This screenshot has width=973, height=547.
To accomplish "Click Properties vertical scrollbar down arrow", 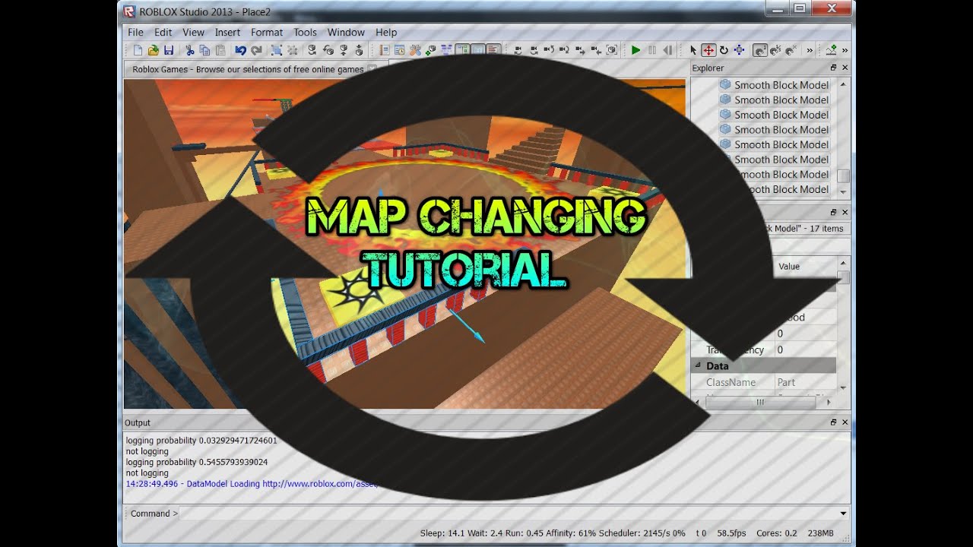I will click(x=843, y=387).
